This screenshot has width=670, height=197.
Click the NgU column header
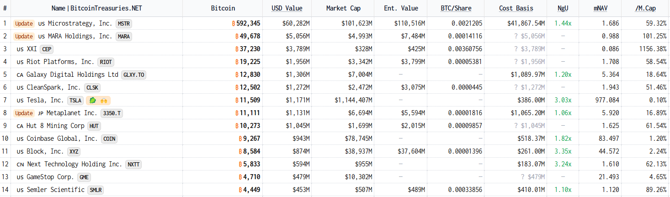(563, 8)
